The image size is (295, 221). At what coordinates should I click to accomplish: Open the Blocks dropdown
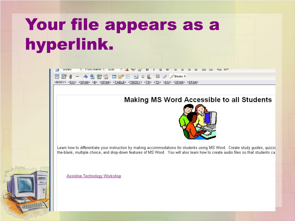[178, 76]
